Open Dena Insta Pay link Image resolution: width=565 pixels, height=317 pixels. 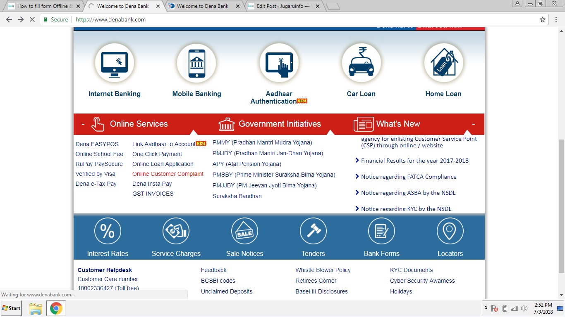152,184
